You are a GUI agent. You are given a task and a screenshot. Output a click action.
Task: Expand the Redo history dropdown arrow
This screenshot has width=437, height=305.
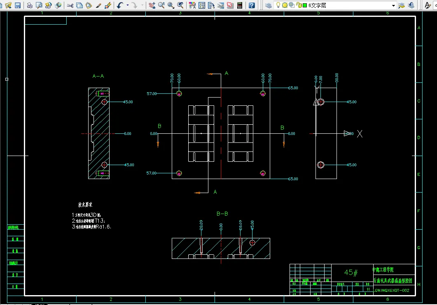point(142,5)
